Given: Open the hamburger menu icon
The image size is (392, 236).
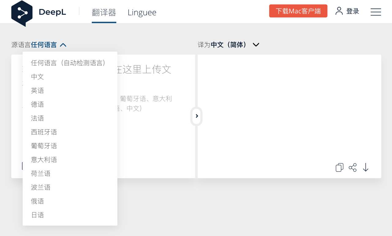Looking at the screenshot, I should pos(376,12).
